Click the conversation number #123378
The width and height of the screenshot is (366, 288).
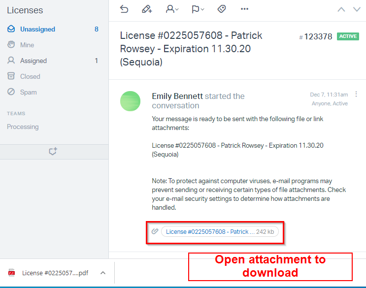coord(316,36)
